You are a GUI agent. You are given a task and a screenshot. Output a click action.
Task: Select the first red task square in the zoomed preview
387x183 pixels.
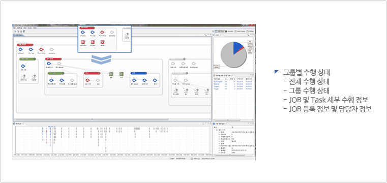click(x=82, y=42)
